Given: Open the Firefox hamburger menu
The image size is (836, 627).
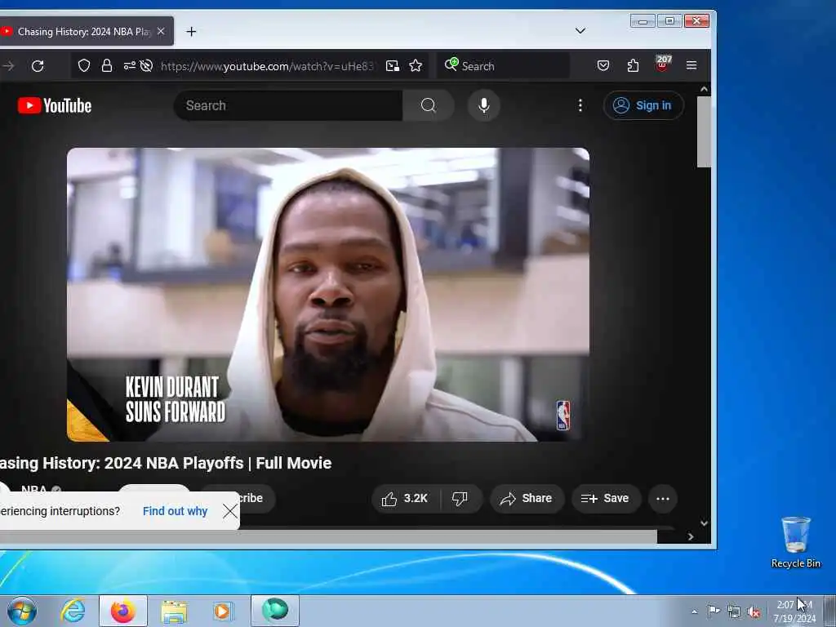Looking at the screenshot, I should tap(691, 65).
